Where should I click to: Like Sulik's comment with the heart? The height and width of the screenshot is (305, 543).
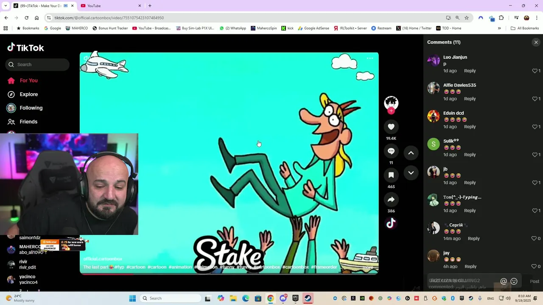pos(535,155)
